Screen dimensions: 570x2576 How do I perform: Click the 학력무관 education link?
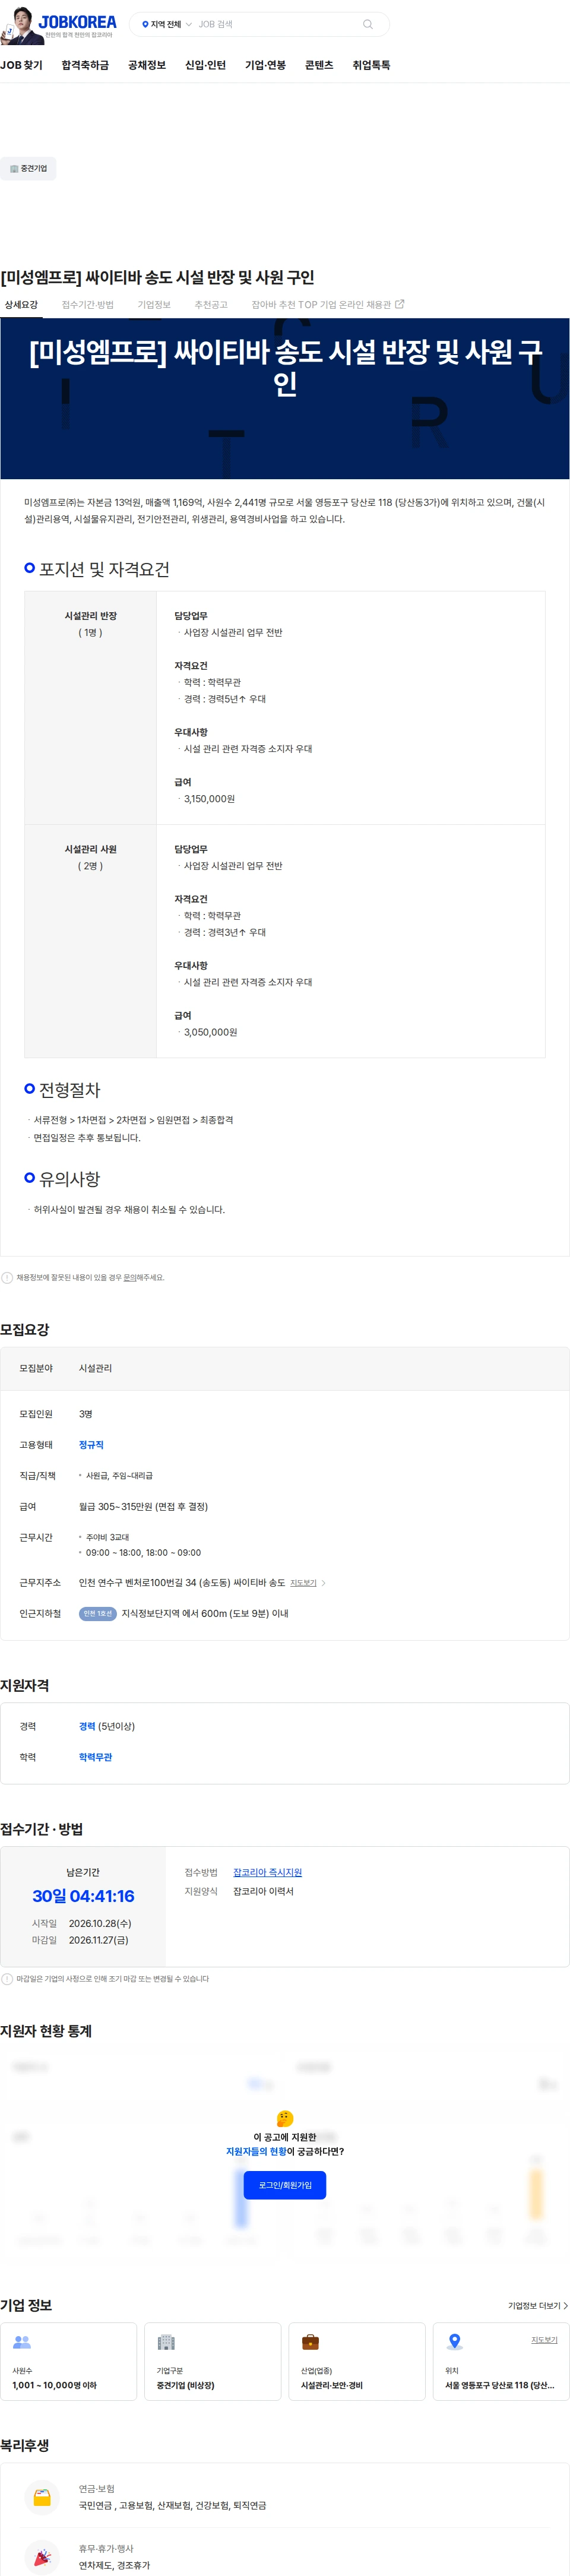(x=95, y=1757)
